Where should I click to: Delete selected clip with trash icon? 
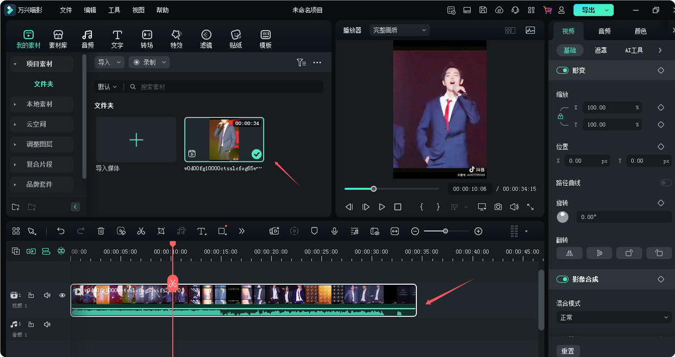pos(101,231)
